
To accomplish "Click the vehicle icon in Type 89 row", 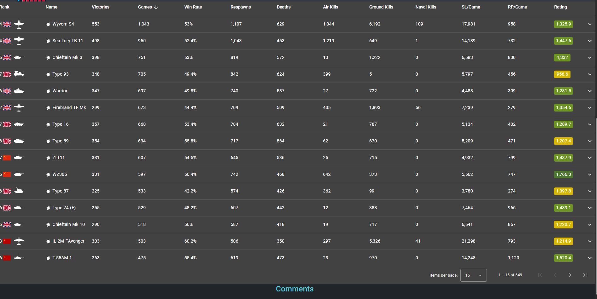I will pyautogui.click(x=19, y=141).
